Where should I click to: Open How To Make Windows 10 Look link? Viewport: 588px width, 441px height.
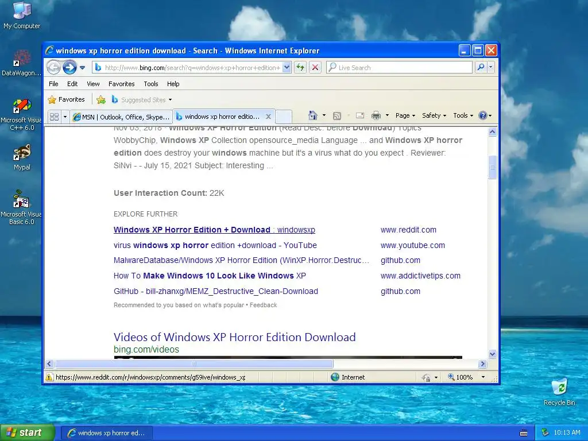[210, 276]
